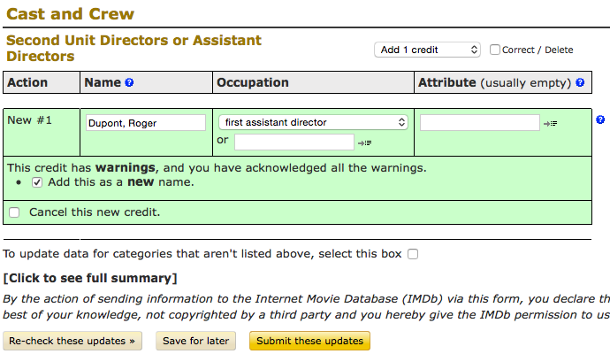Click the help icon beside Name header

tap(129, 83)
